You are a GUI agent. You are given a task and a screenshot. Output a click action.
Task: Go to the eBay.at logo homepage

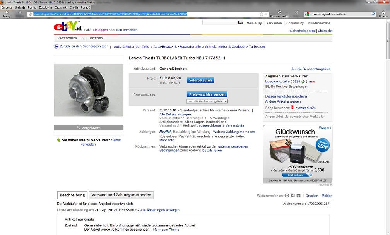tap(68, 26)
